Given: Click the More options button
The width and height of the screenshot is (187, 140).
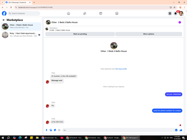Looking at the screenshot, I should pyautogui.click(x=148, y=34).
